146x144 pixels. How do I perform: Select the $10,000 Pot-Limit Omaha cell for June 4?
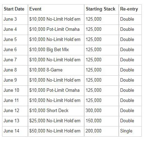point(56,30)
